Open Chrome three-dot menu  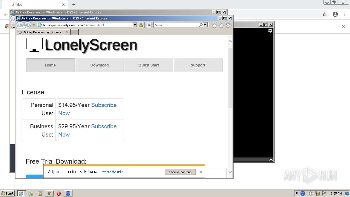pos(344,14)
